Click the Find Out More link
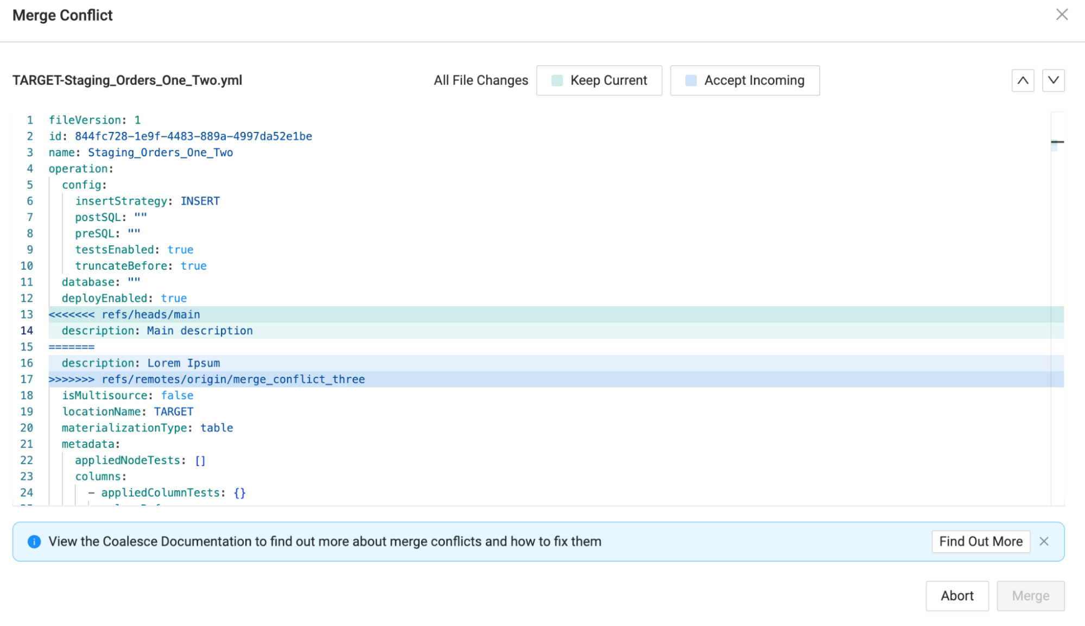Screen dimensions: 1085x626 tap(981, 541)
